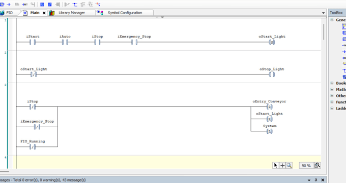This screenshot has height=183, width=346.
Task: Collapse the General ToolBox category
Action: coord(332,20)
